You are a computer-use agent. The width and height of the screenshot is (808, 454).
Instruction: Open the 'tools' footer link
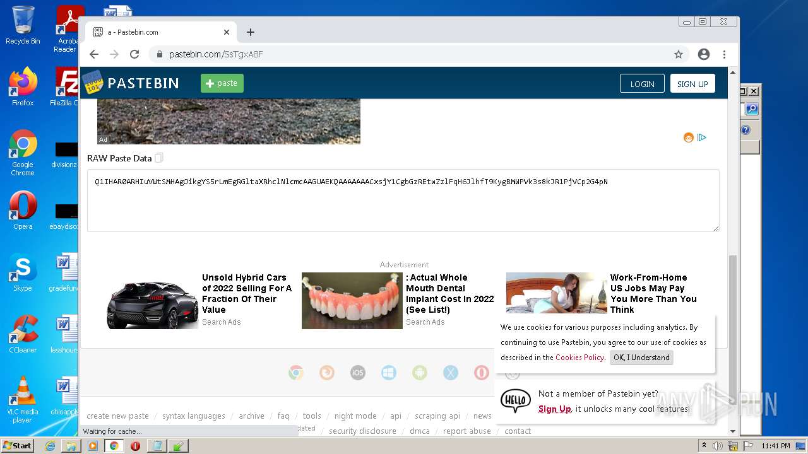click(x=312, y=416)
